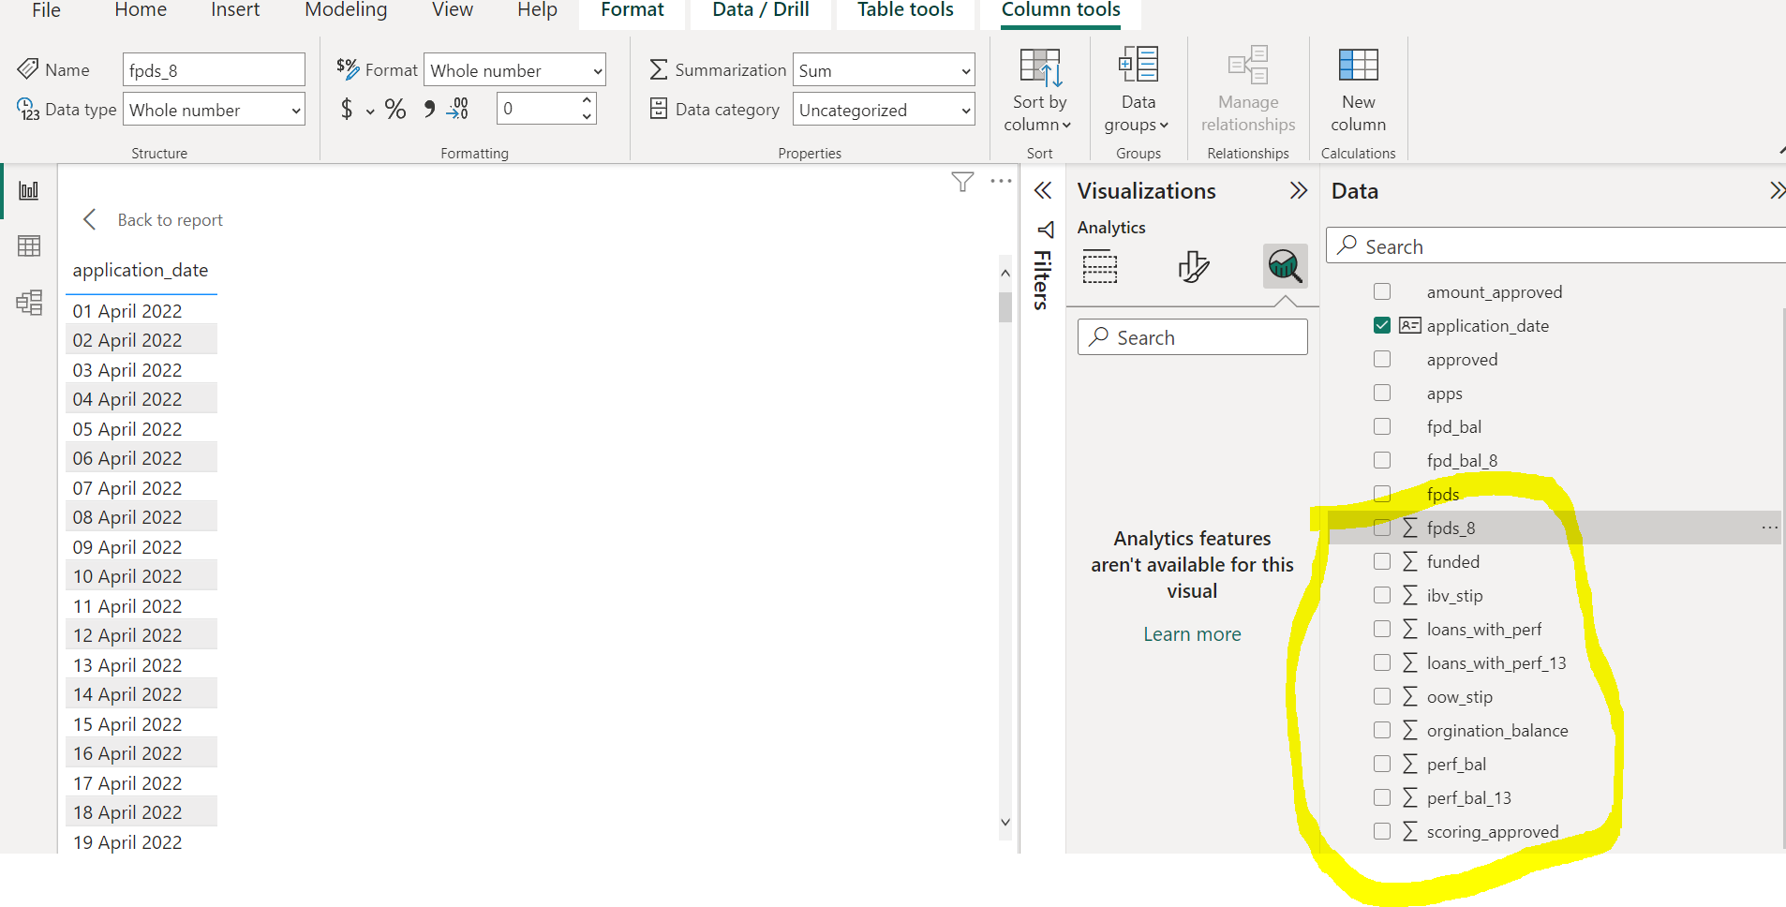
Task: Open Data groups icon in ribbon
Action: (1139, 66)
